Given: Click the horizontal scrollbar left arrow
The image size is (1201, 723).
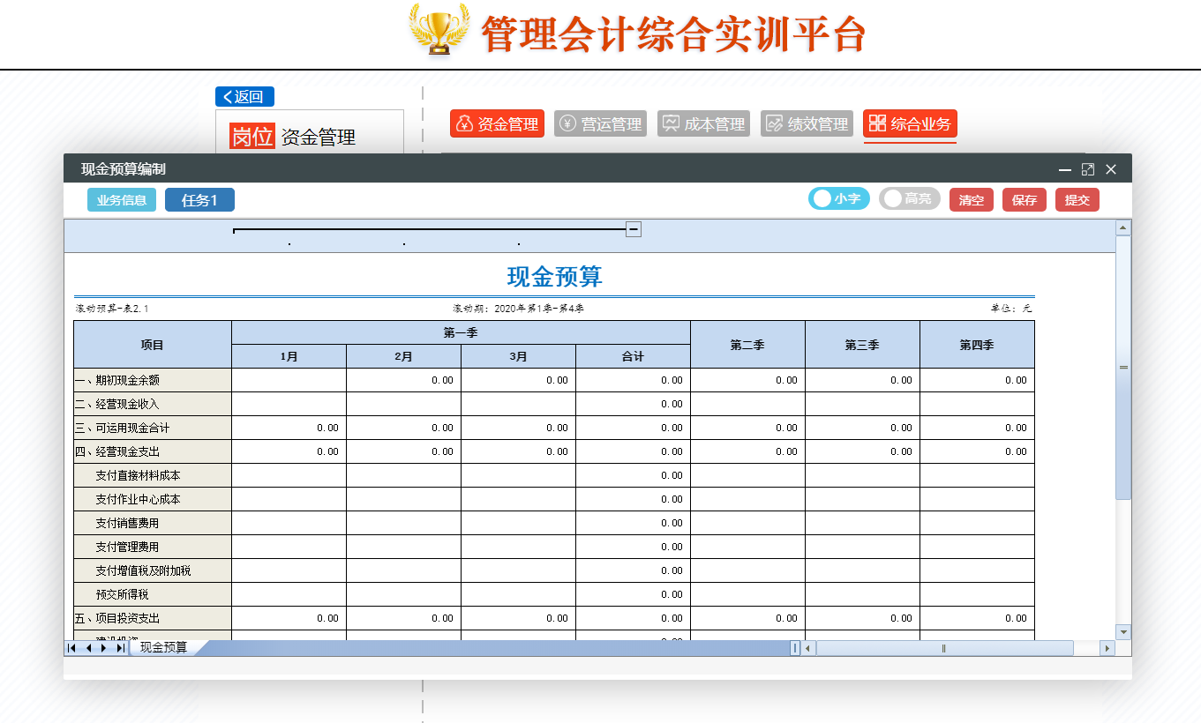Looking at the screenshot, I should 809,648.
